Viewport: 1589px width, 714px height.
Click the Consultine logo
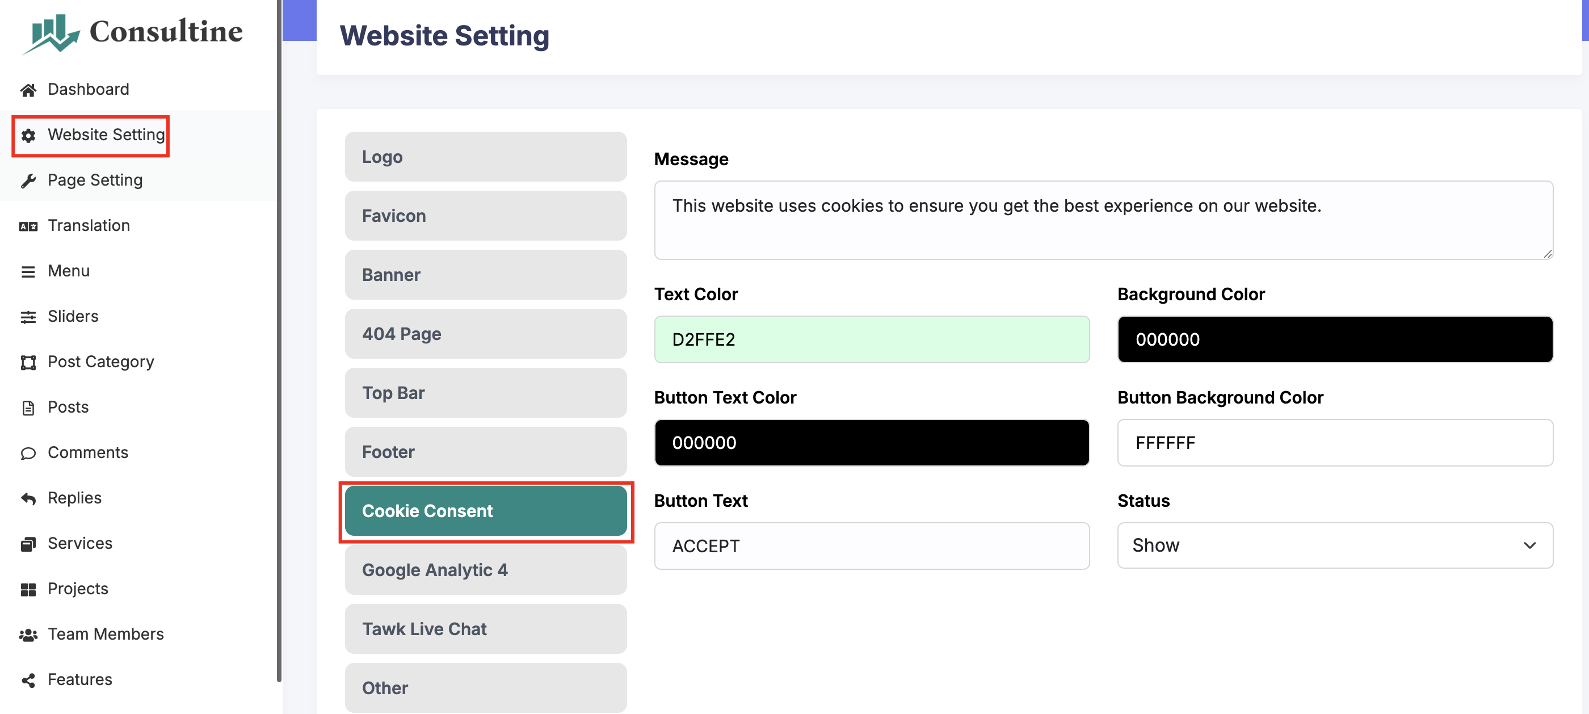coord(133,33)
